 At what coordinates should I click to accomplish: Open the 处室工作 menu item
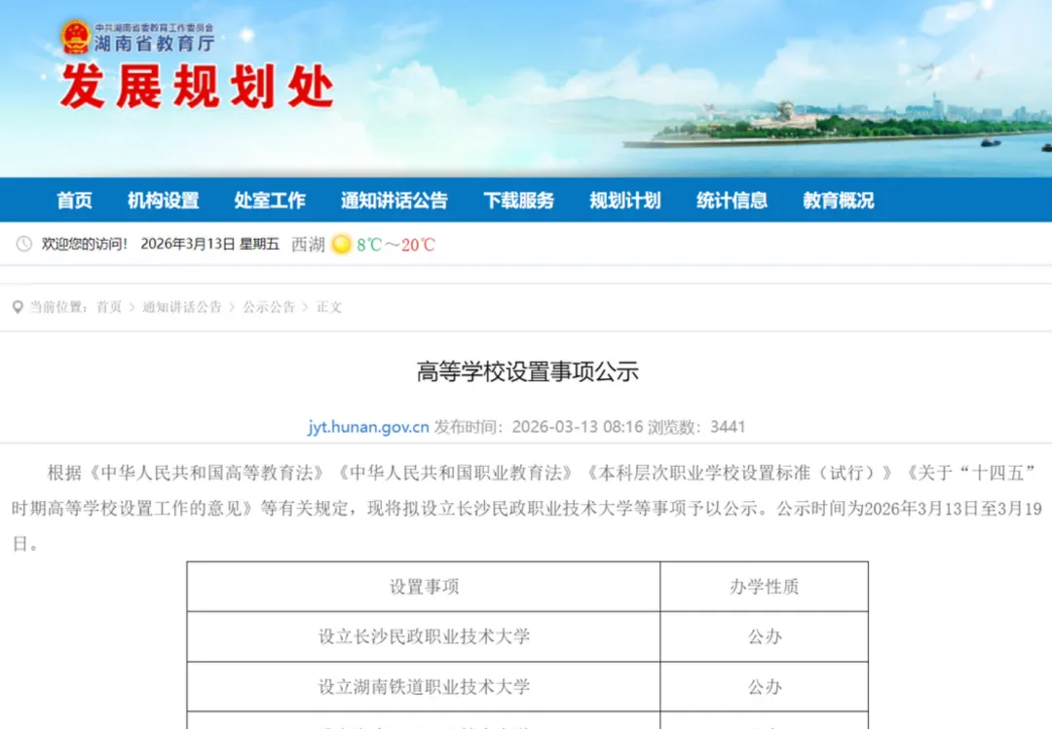270,200
